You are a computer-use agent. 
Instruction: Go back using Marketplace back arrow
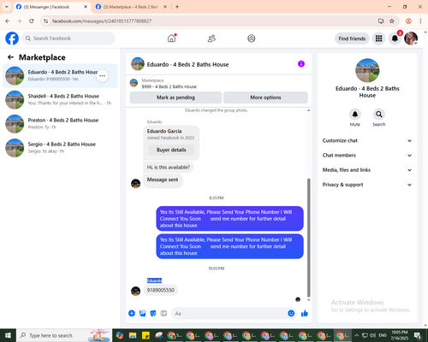tap(10, 57)
